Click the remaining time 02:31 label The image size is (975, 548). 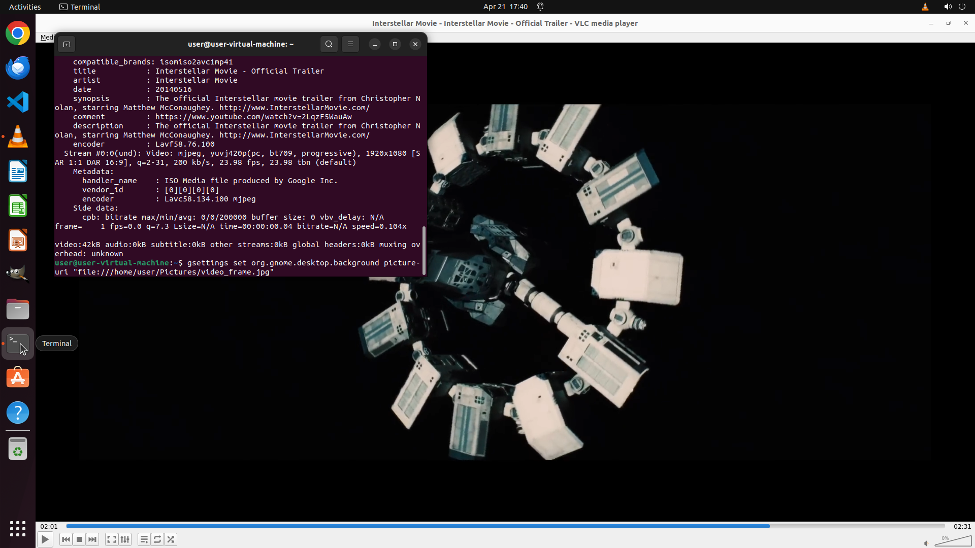tap(962, 526)
